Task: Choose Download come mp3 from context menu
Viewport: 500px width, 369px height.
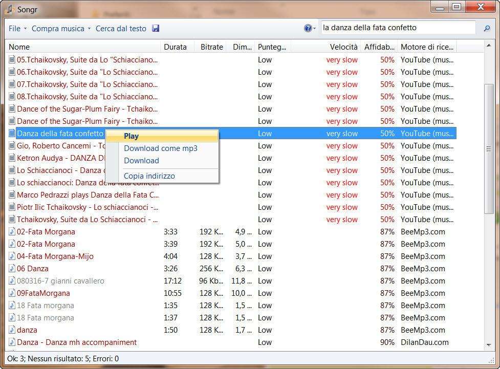Action: (x=162, y=148)
